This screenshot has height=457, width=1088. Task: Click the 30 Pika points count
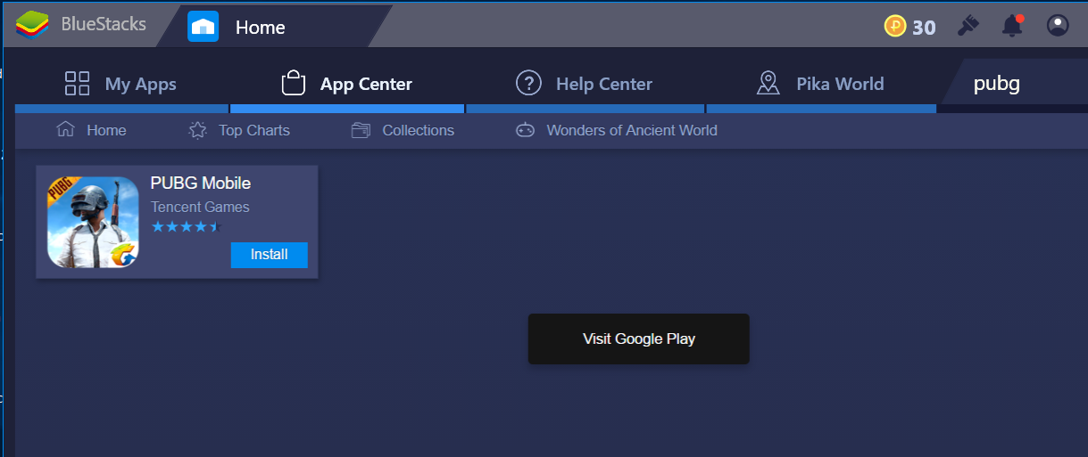tap(924, 28)
